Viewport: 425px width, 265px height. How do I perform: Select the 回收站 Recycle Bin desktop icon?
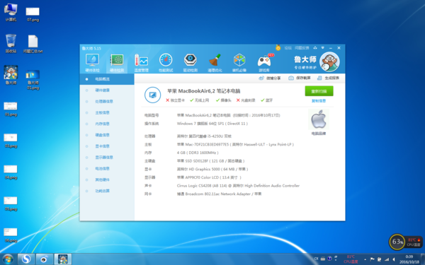pyautogui.click(x=11, y=44)
